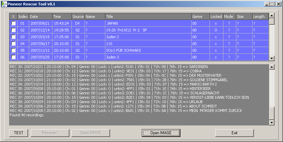Mark the checkbox for recording 06 Juden 3

pos(13,57)
